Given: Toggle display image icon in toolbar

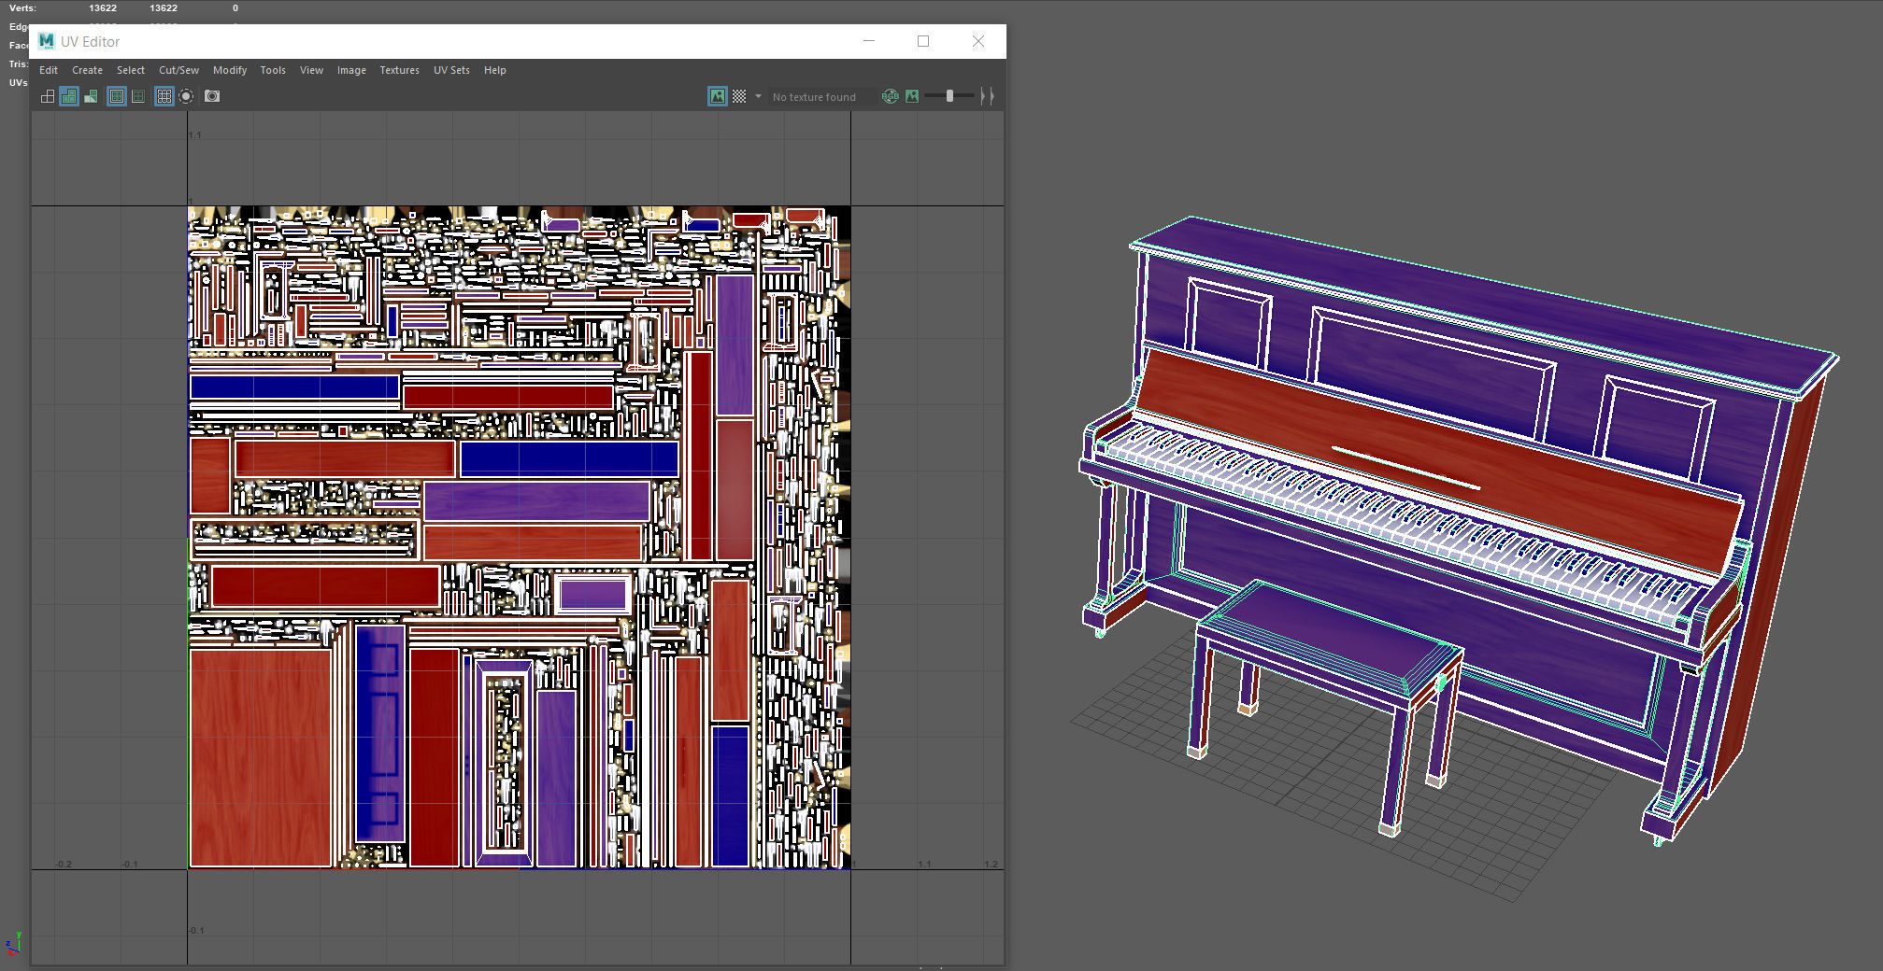Looking at the screenshot, I should click(x=718, y=96).
